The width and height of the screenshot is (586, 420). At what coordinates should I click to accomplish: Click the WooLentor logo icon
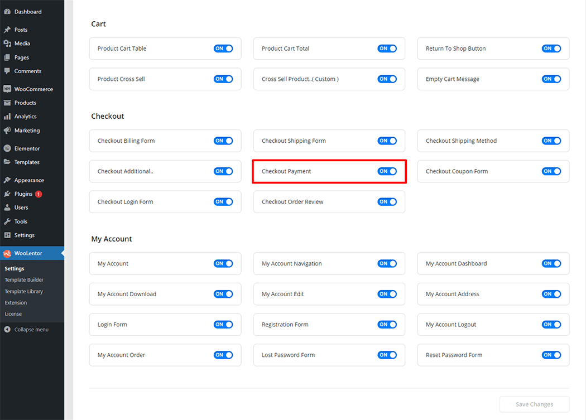coord(7,253)
